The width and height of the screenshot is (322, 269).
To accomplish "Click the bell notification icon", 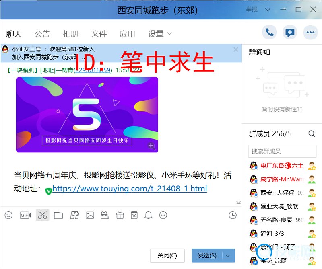I will point(148,215).
